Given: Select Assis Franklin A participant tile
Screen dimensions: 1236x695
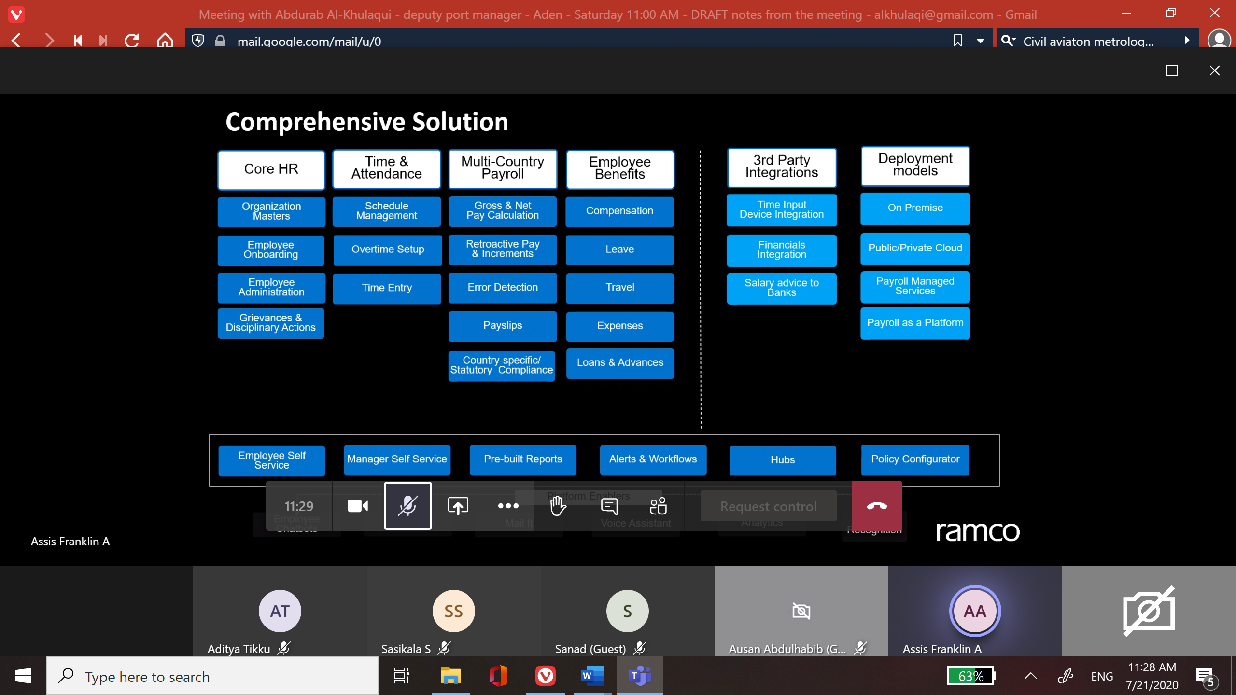Looking at the screenshot, I should pos(975,611).
